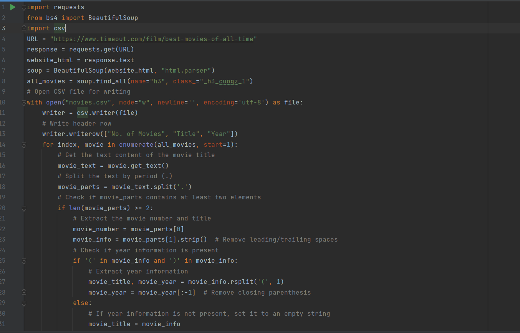Click "movie_info.rsplit('(', 1)" on line 27

coord(236,282)
